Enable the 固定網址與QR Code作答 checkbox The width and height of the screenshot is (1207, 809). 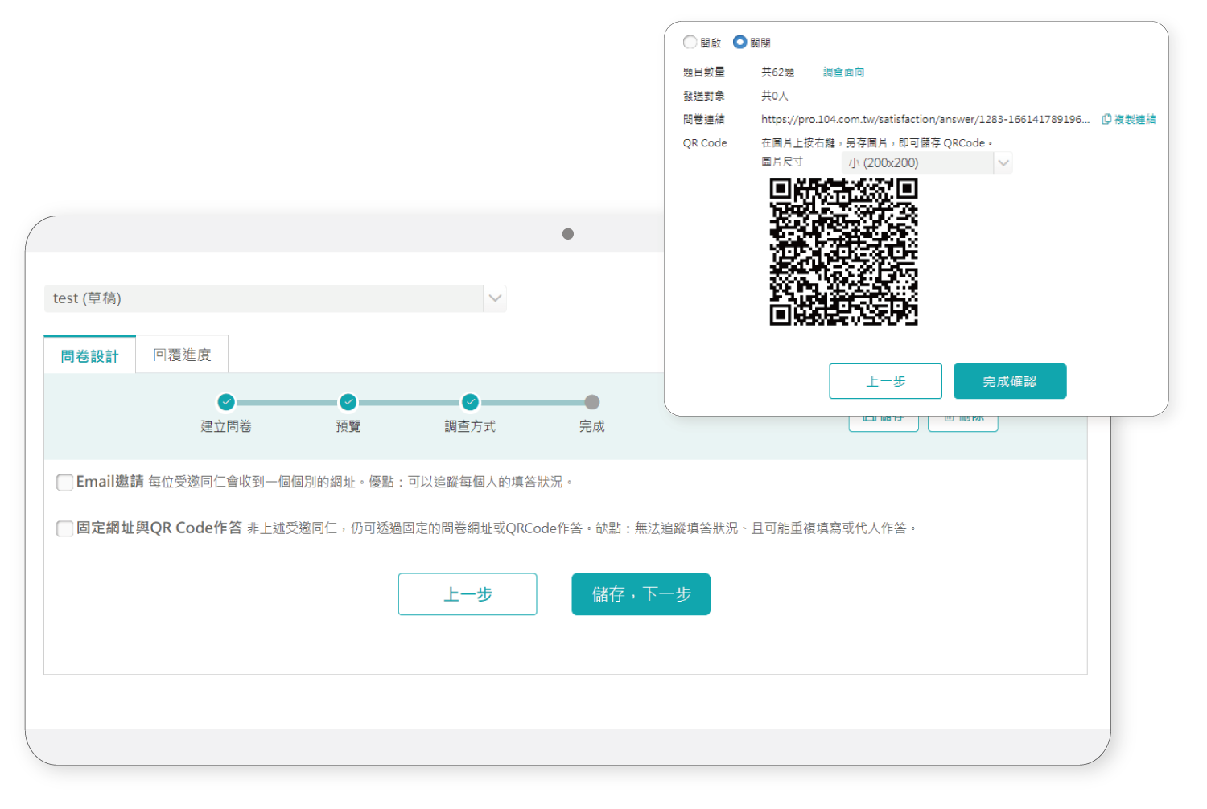click(x=65, y=528)
